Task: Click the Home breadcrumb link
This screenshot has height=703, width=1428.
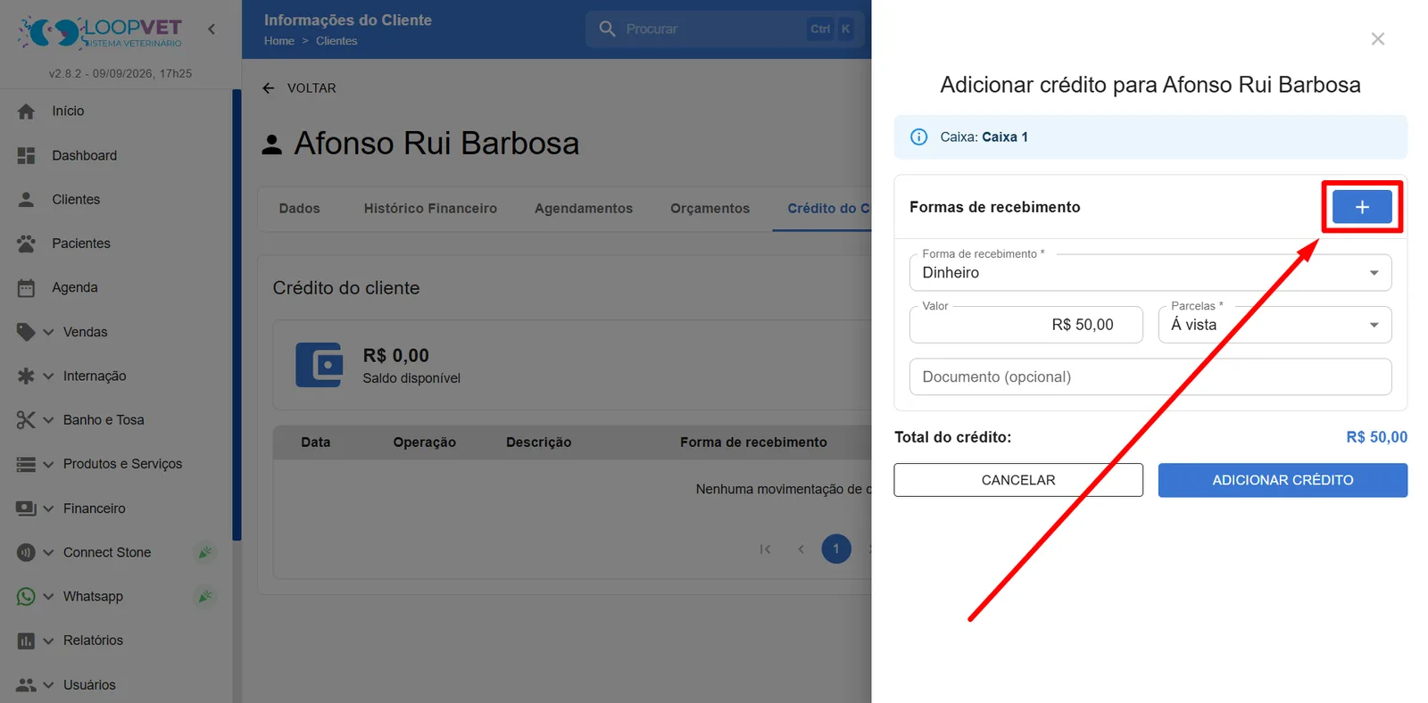Action: coord(279,41)
